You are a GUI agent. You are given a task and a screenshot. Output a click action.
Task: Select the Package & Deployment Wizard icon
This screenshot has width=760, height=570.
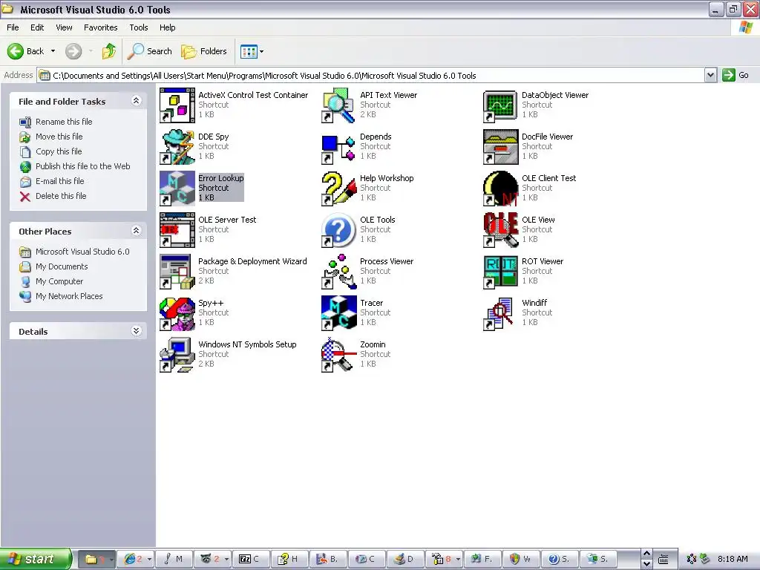click(177, 272)
